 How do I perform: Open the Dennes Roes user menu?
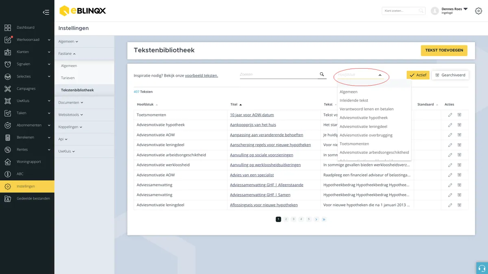tap(455, 11)
